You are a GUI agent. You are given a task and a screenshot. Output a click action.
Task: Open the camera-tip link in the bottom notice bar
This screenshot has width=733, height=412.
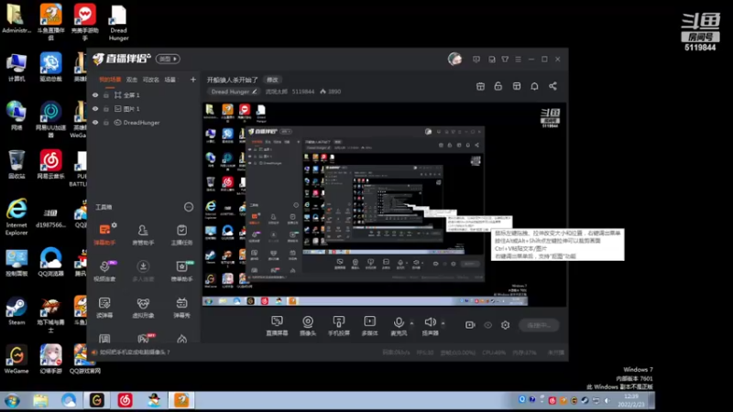[135, 352]
